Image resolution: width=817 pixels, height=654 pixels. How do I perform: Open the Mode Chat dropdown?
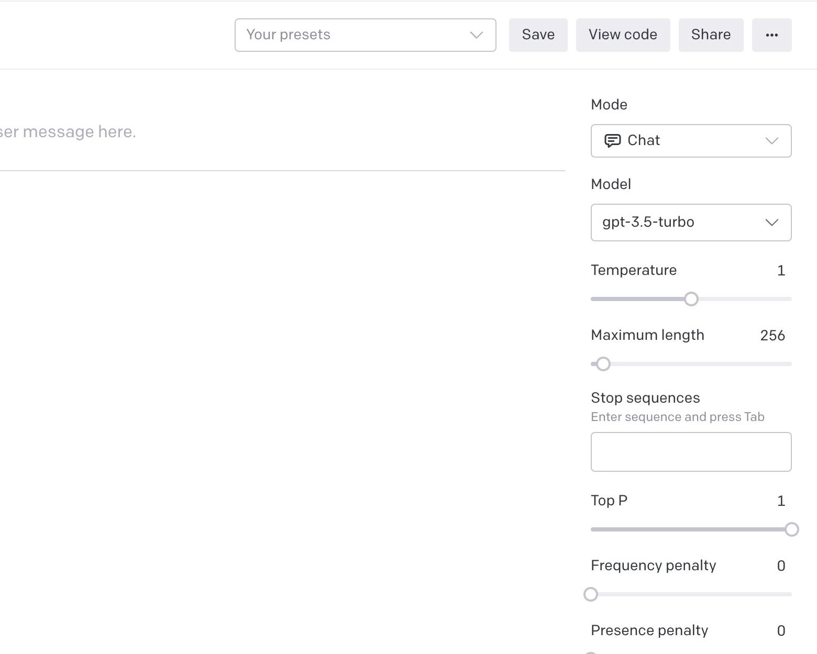(691, 141)
